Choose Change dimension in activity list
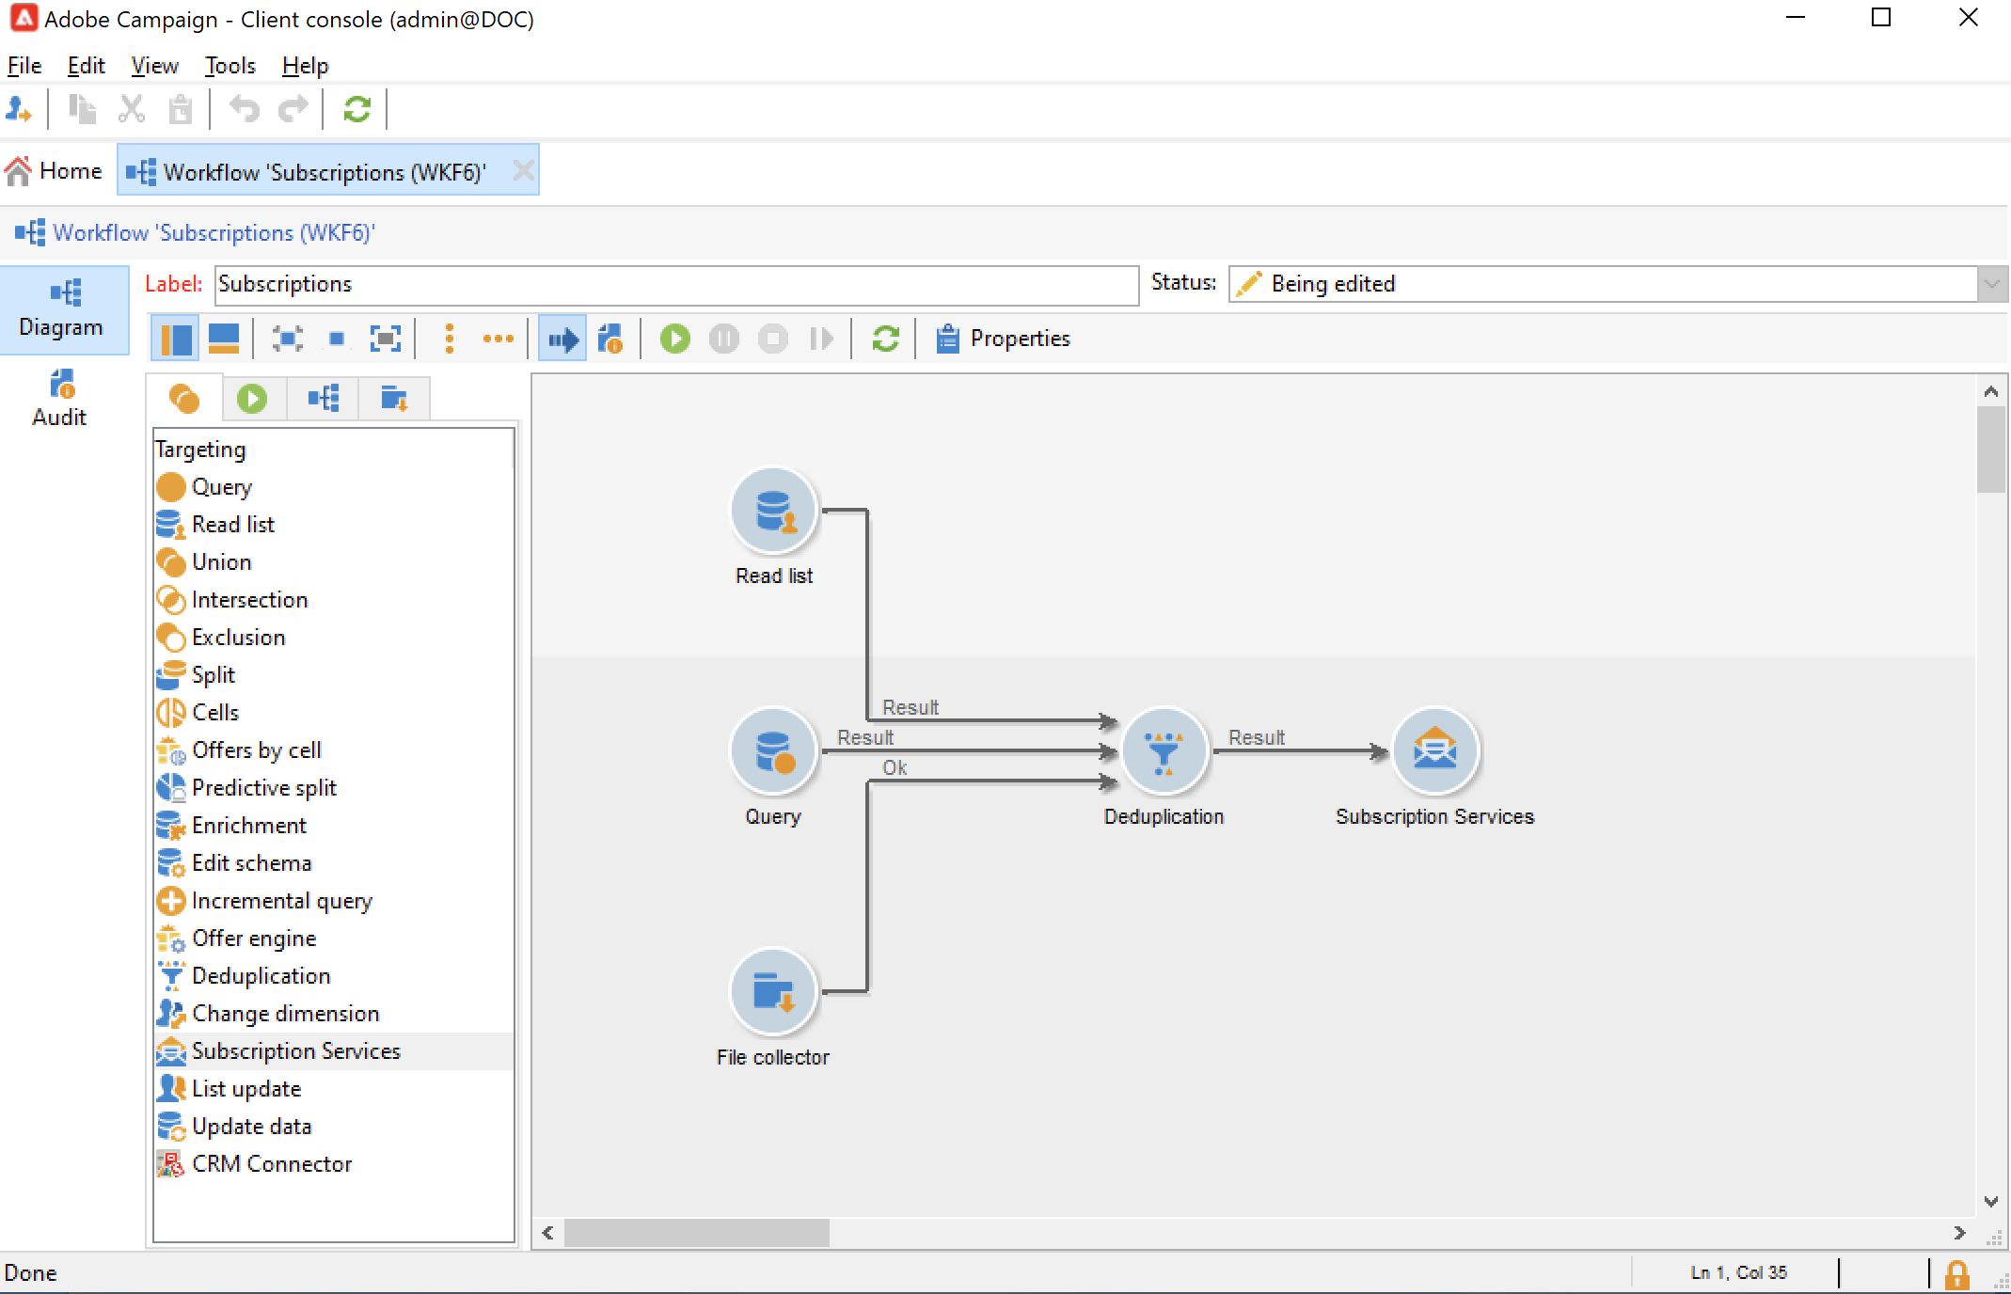2011x1294 pixels. point(285,1014)
